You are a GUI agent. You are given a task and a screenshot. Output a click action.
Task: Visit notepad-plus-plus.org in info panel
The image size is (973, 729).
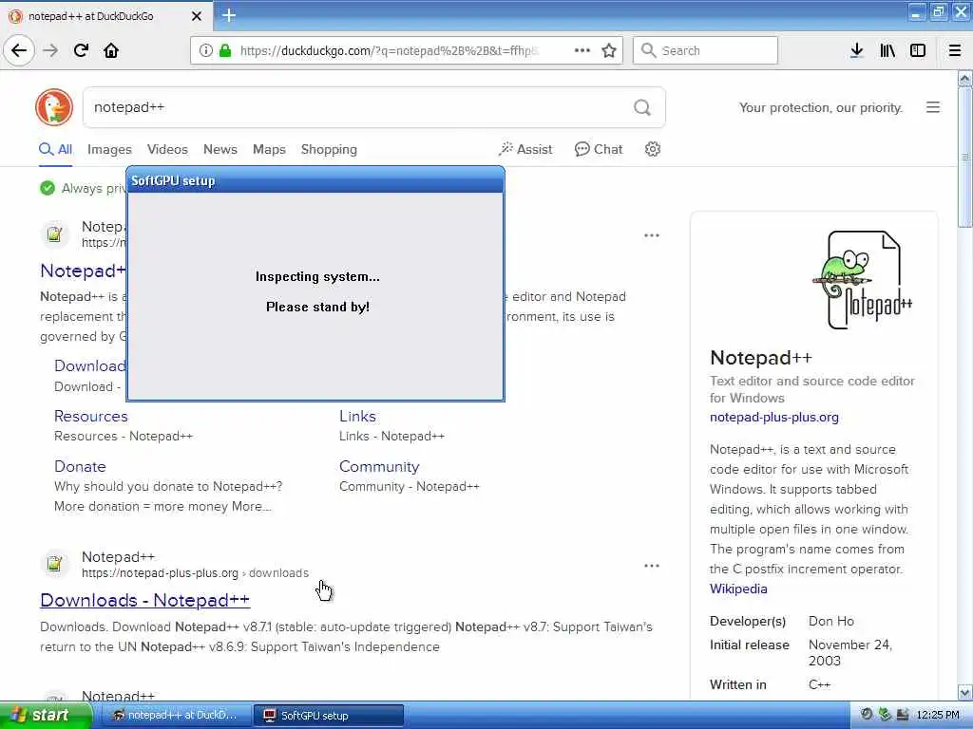(773, 418)
